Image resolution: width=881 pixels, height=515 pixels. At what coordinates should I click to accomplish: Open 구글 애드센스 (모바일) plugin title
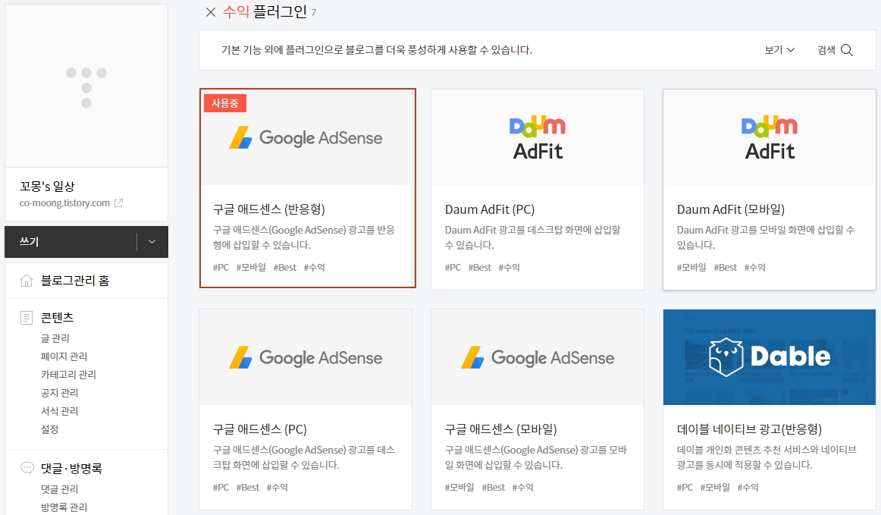500,429
